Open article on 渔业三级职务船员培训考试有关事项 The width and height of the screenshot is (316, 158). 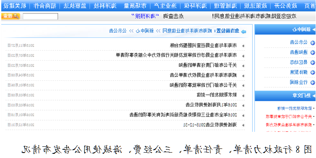point(183,115)
